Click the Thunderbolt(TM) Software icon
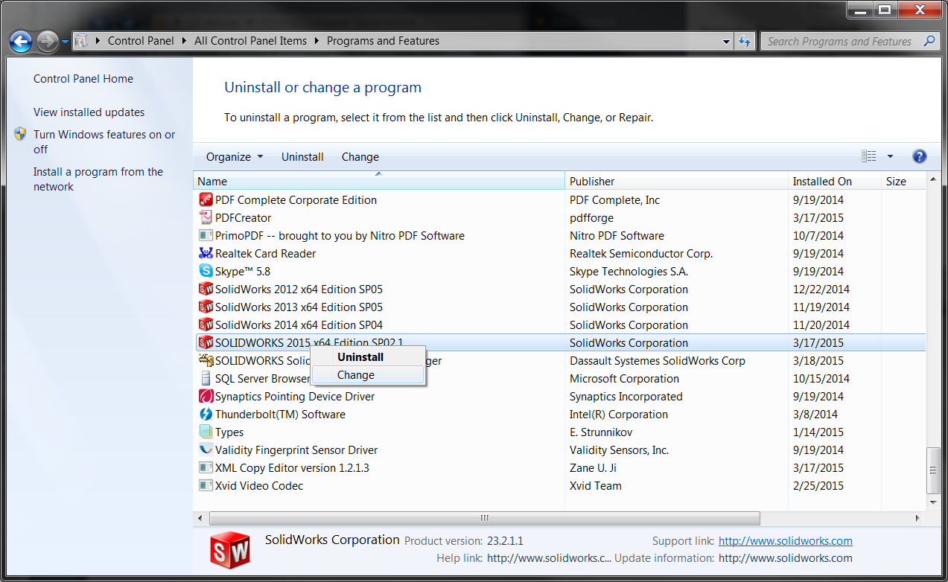 click(x=206, y=414)
